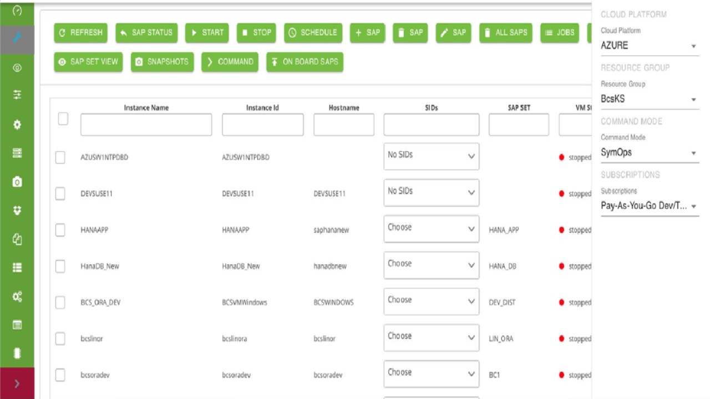The height and width of the screenshot is (399, 710).
Task: Click the wrench icon in sidebar
Action: (x=17, y=38)
